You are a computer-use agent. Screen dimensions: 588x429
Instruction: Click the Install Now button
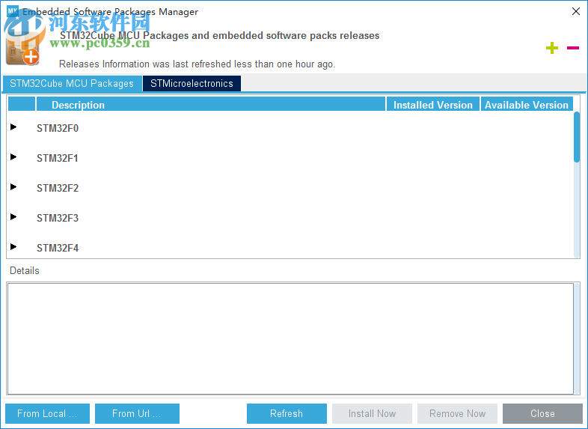(x=372, y=413)
